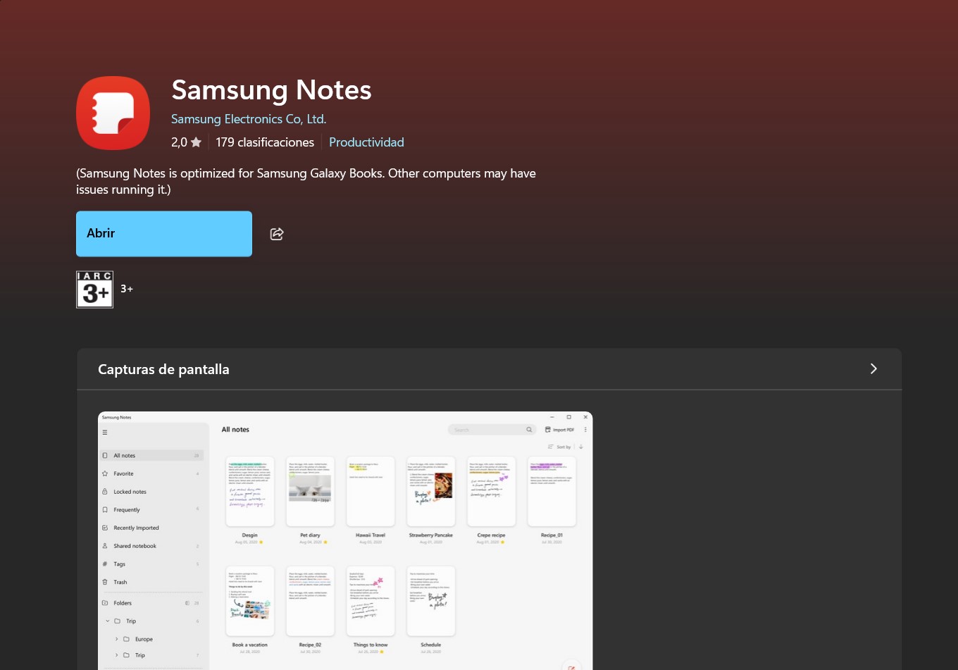
Task: Click the Capturas de pantalla heading
Action: tap(163, 369)
